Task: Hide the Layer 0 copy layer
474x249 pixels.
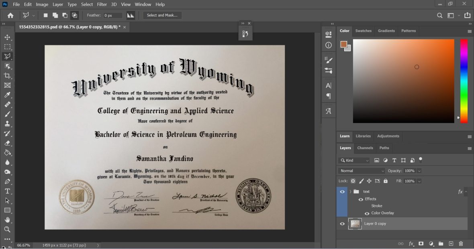Action: 342,223
